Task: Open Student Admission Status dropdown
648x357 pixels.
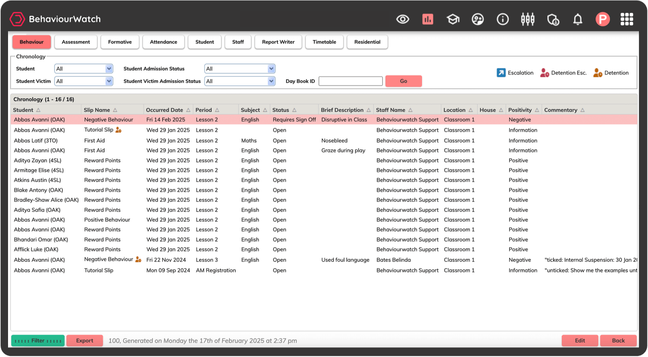Action: point(240,69)
